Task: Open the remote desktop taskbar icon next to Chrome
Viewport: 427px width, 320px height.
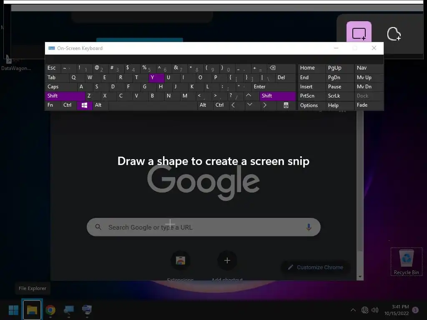Action: pyautogui.click(x=69, y=310)
